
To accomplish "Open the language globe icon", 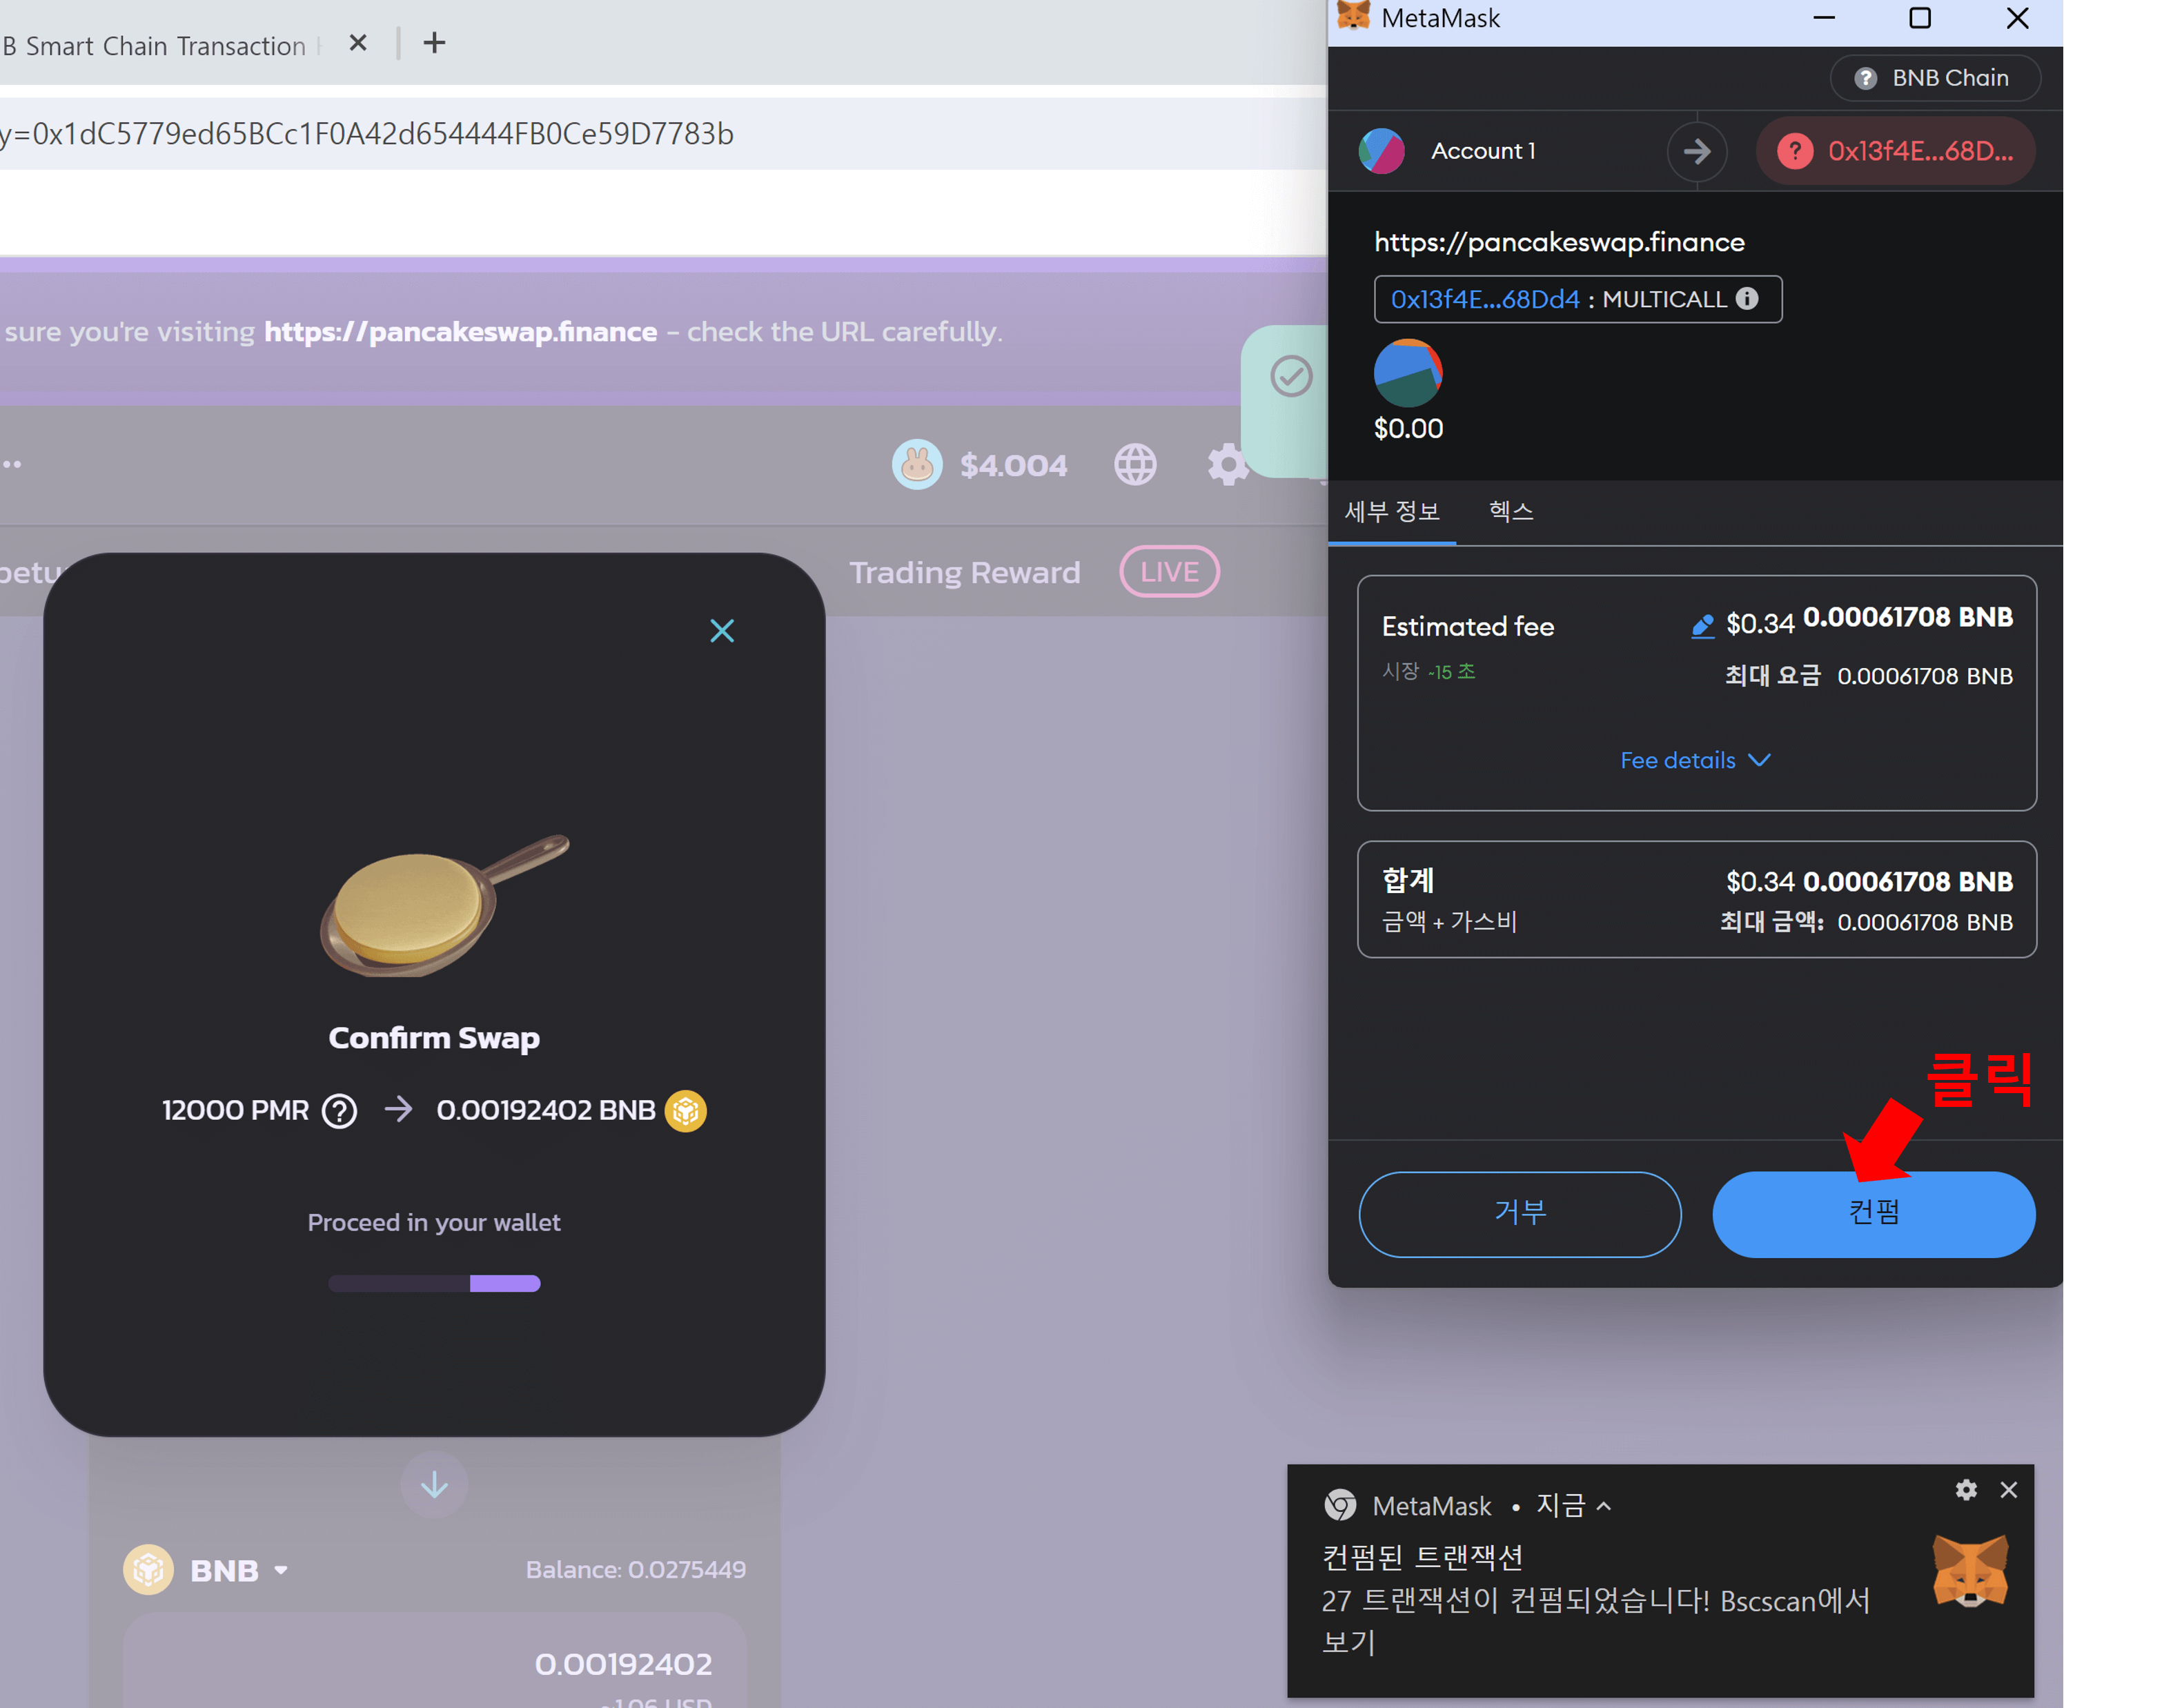I will point(1135,465).
